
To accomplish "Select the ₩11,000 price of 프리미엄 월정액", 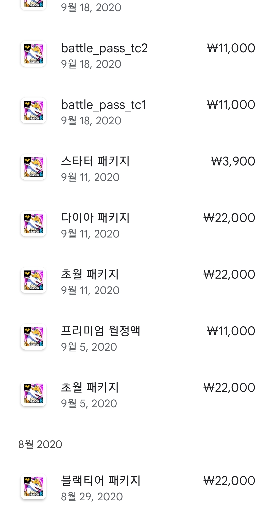I will 231,331.
